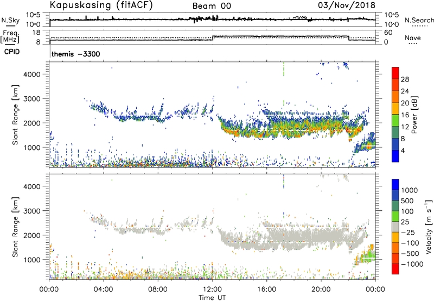434x301 pixels.
Task: Click the '20:00' time axis label
Action: tap(321, 289)
